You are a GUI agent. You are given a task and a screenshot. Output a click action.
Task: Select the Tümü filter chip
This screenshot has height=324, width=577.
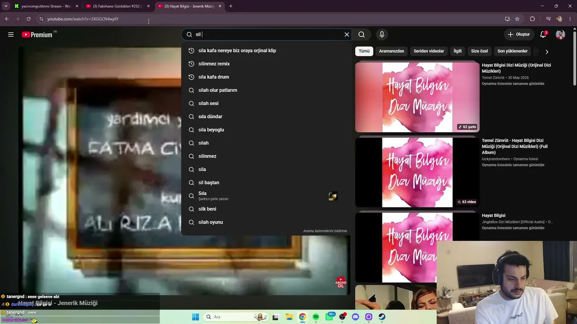pyautogui.click(x=364, y=51)
